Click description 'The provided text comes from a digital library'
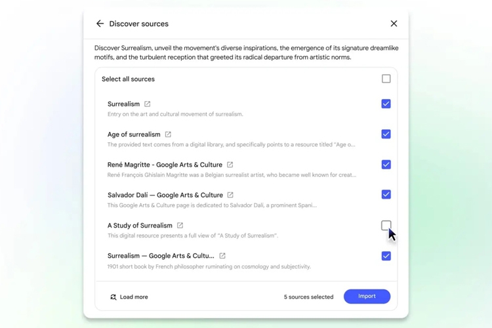The image size is (492, 328). [232, 145]
